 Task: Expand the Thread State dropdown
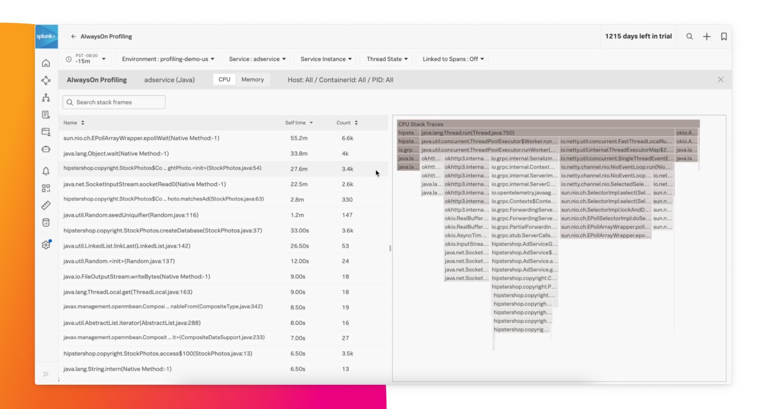pos(387,59)
